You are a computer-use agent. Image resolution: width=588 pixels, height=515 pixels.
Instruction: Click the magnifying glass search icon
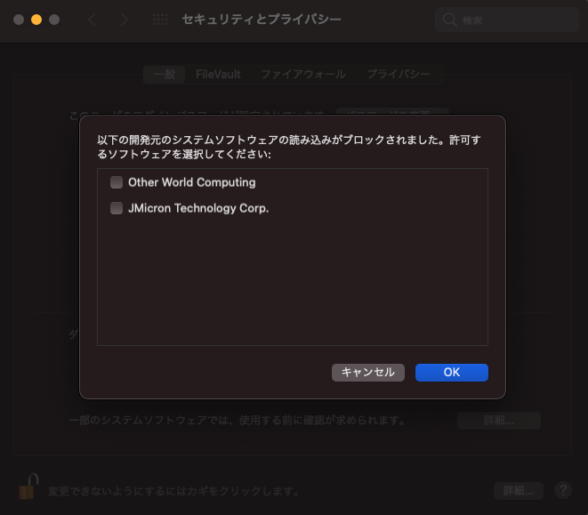pyautogui.click(x=449, y=20)
